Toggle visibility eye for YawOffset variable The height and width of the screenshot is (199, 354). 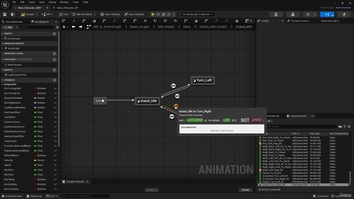coord(55,117)
